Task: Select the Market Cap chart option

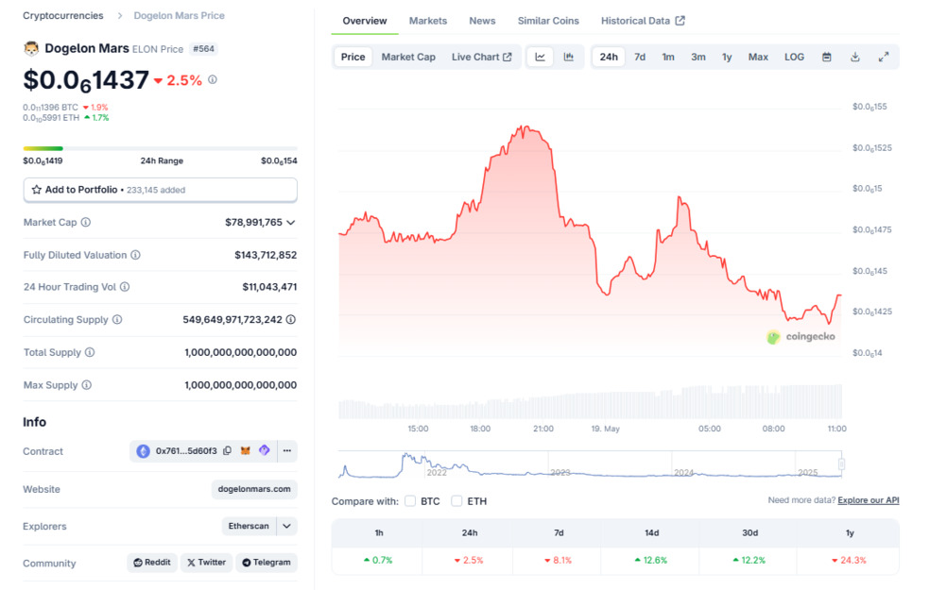Action: [x=408, y=57]
